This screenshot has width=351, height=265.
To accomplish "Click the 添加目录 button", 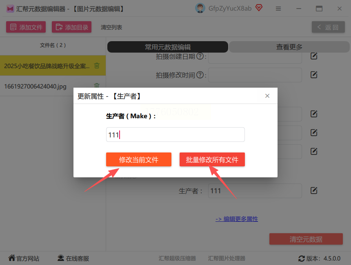I will (72, 27).
